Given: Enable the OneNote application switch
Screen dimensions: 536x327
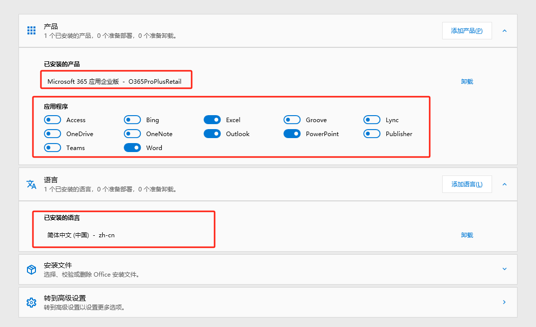Looking at the screenshot, I should 132,134.
